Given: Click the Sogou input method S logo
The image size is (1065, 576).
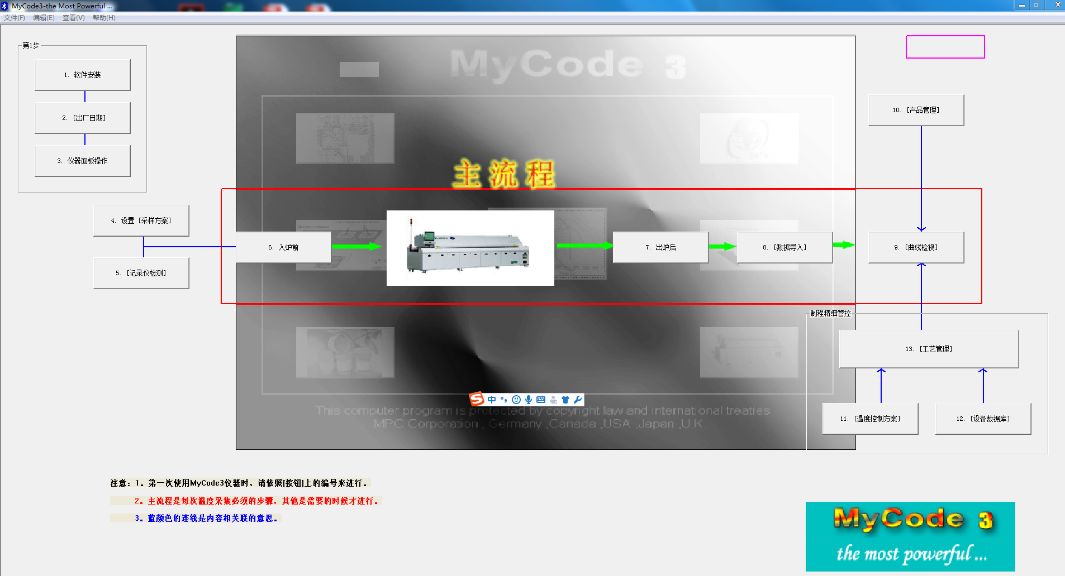Looking at the screenshot, I should tap(477, 399).
